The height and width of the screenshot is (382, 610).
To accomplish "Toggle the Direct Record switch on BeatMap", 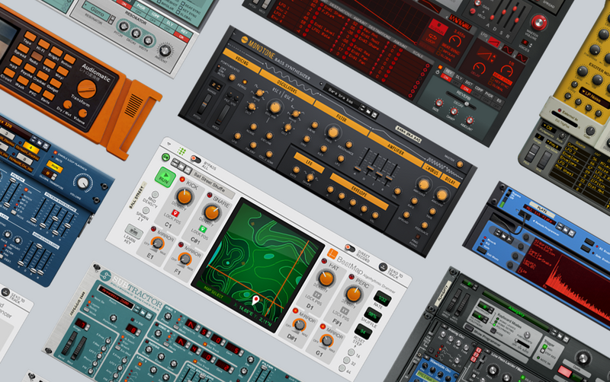I will coord(350,248).
